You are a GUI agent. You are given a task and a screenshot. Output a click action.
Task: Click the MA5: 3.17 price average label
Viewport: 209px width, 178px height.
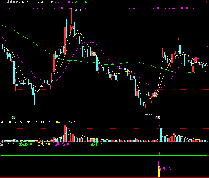click(x=29, y=2)
